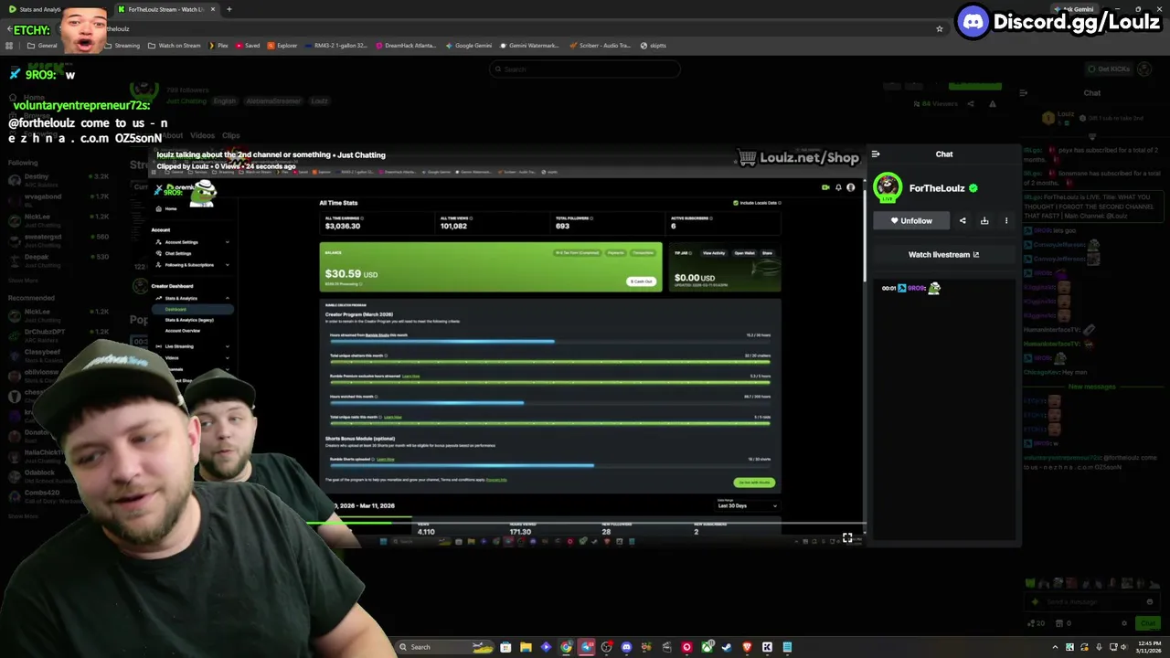Click 'New messages' indicator in chat
This screenshot has width=1170, height=658.
click(1092, 387)
